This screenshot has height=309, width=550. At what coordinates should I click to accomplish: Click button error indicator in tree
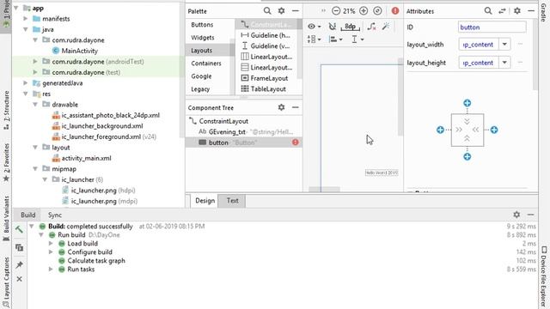tap(296, 142)
